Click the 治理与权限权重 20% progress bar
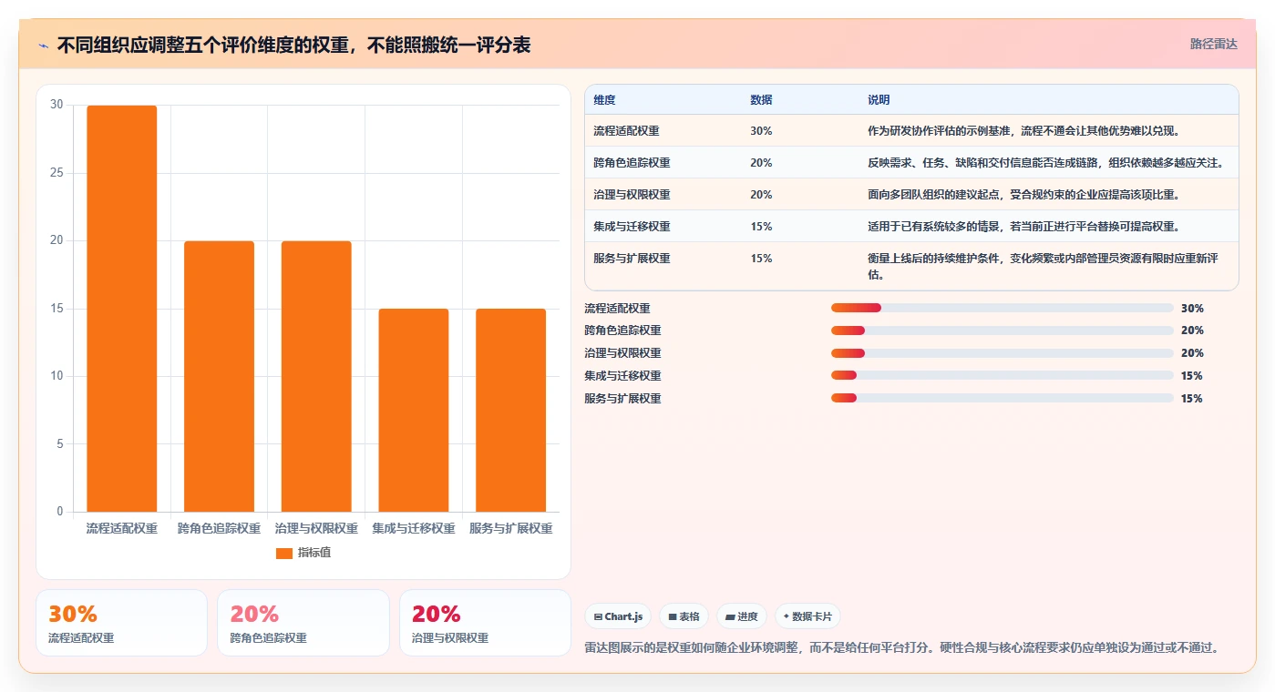 coord(1002,353)
